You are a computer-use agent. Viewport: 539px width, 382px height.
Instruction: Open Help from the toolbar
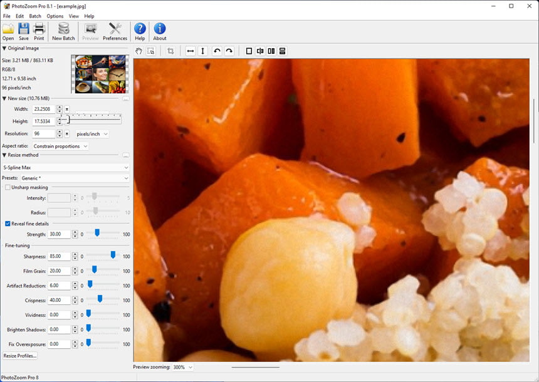pos(140,31)
